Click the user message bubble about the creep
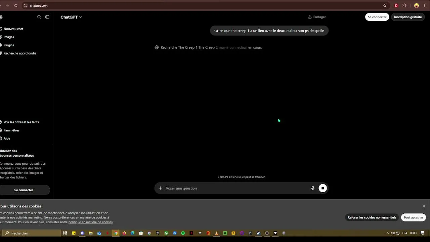430x242 pixels. tap(269, 31)
